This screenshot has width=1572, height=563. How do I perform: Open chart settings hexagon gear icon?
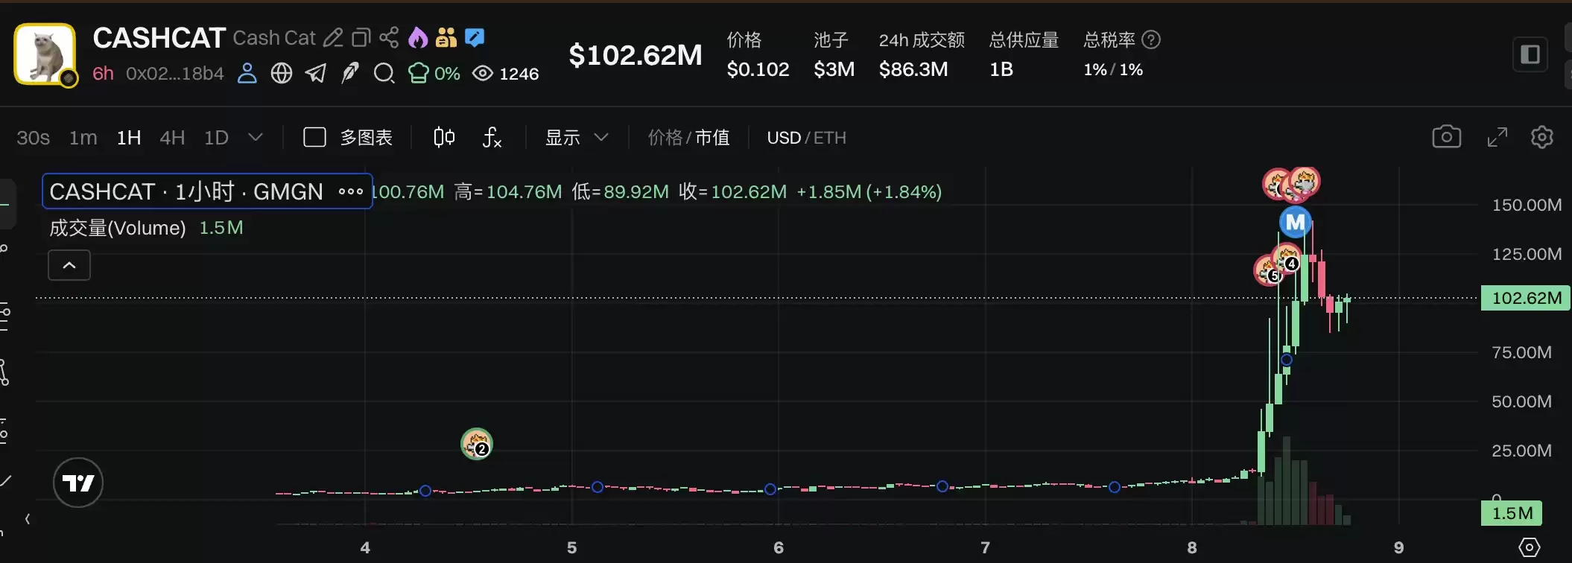pyautogui.click(x=1542, y=137)
